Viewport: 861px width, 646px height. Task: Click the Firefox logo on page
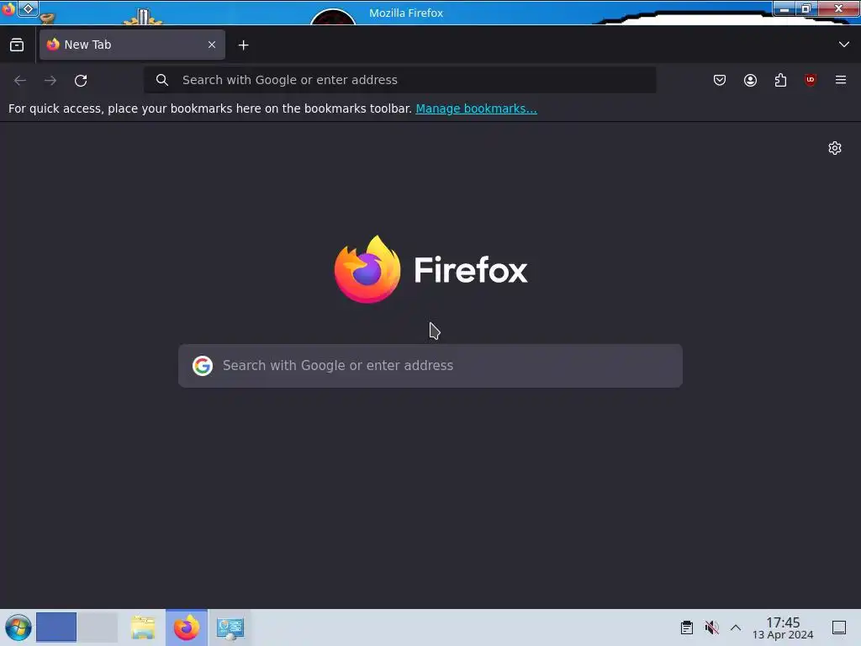click(x=430, y=270)
